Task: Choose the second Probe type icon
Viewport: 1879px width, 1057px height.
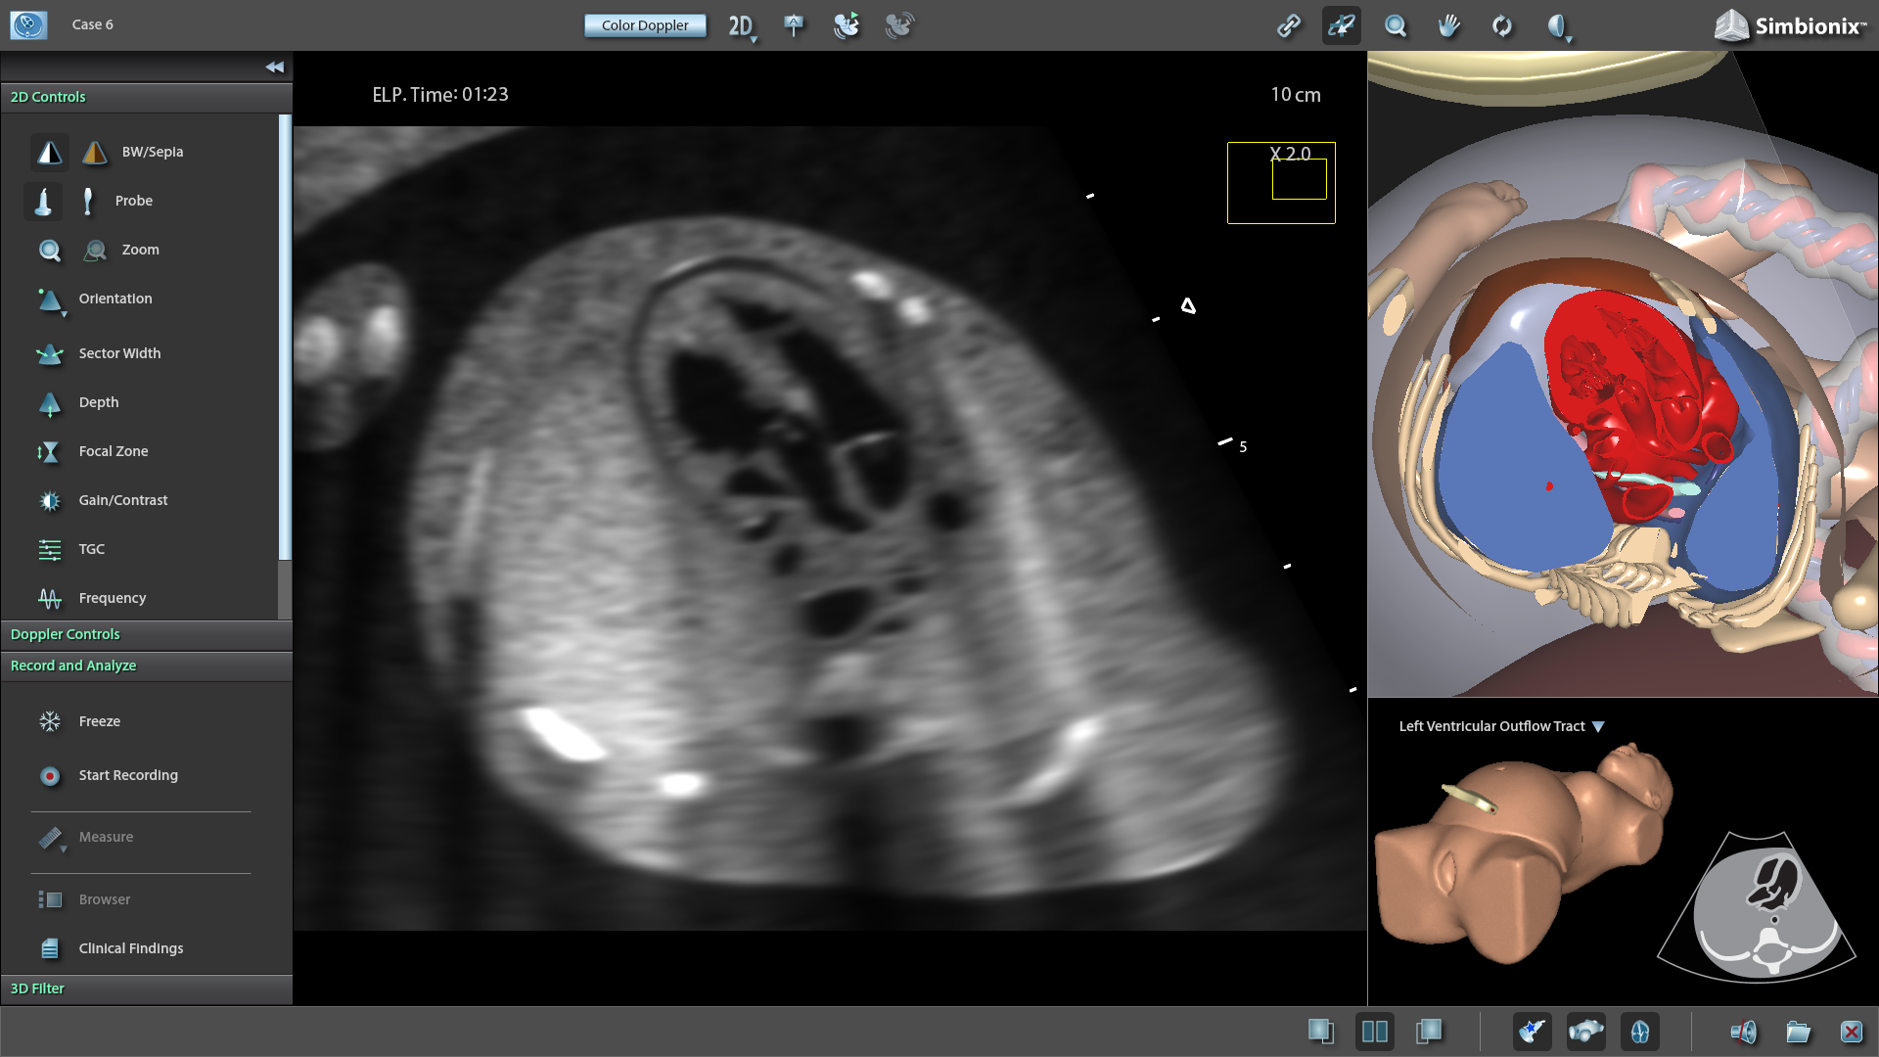Action: pos(88,201)
